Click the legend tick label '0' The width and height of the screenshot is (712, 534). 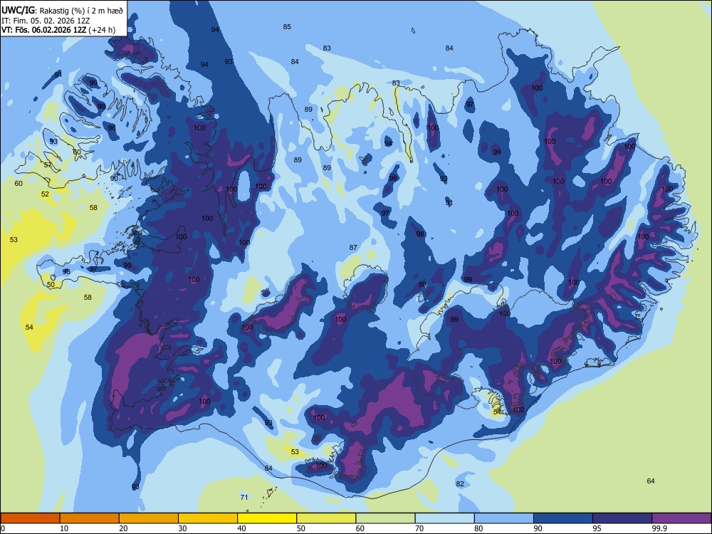pyautogui.click(x=3, y=528)
